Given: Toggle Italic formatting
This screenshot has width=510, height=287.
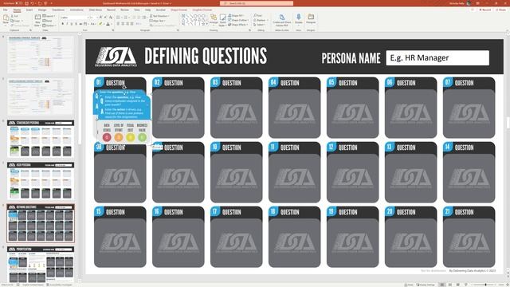Looking at the screenshot, I should [x=67, y=24].
